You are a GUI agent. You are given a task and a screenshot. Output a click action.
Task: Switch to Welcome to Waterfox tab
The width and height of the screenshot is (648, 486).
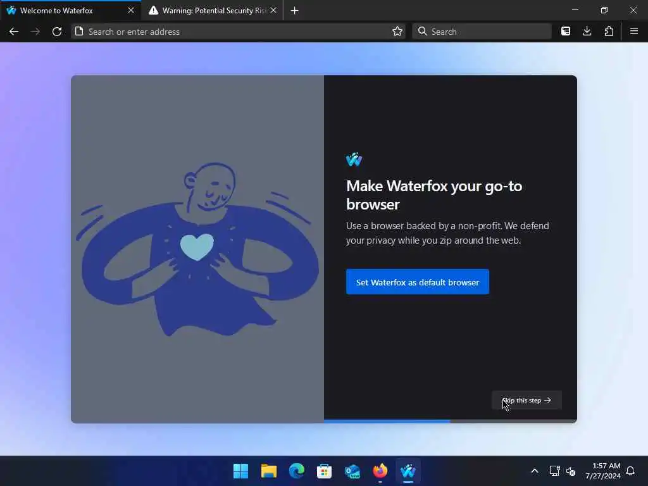pos(70,10)
